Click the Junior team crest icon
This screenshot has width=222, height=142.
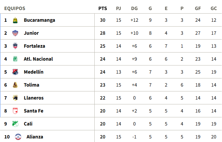tap(15, 33)
